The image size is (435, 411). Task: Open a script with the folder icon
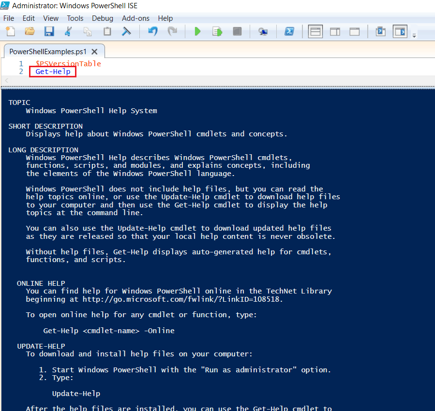[30, 31]
